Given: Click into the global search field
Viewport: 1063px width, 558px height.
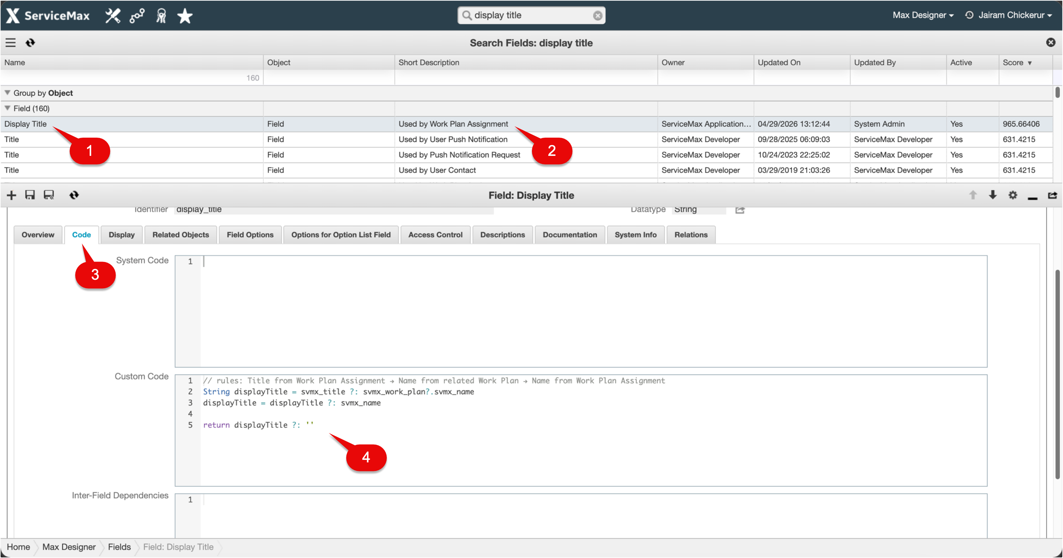Looking at the screenshot, I should (x=532, y=15).
